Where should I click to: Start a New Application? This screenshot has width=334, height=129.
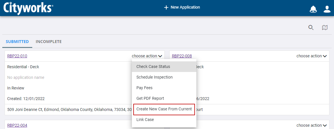[x=182, y=7]
